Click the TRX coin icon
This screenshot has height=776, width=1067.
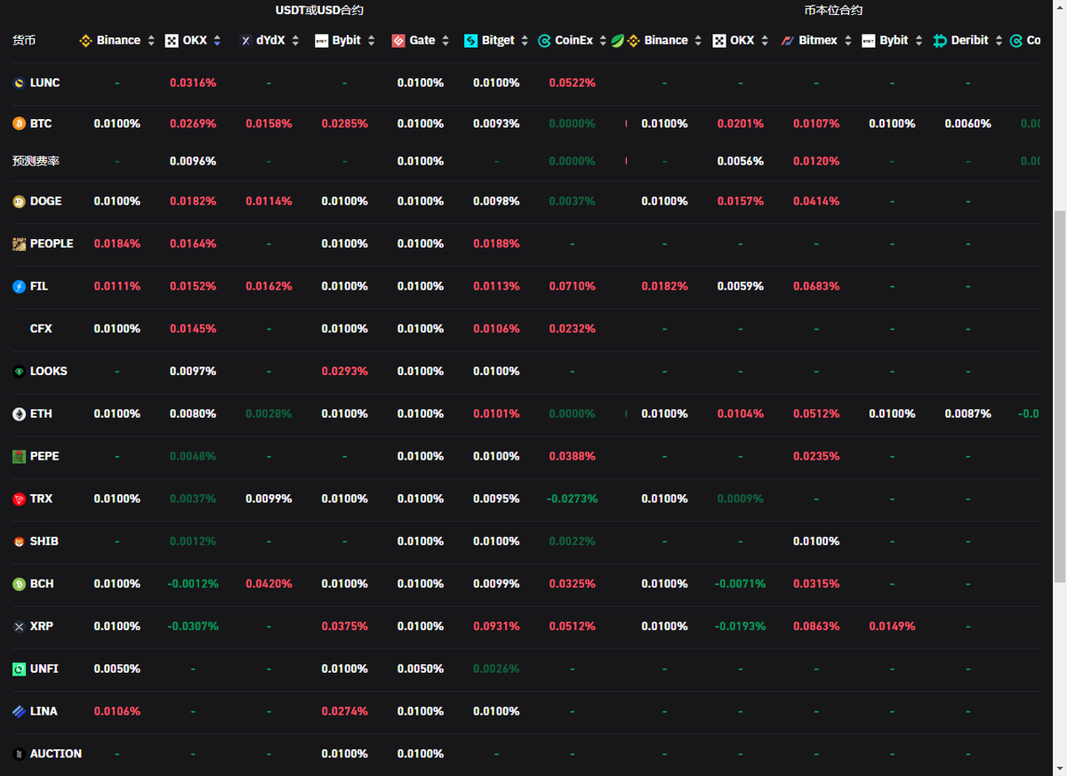point(19,499)
